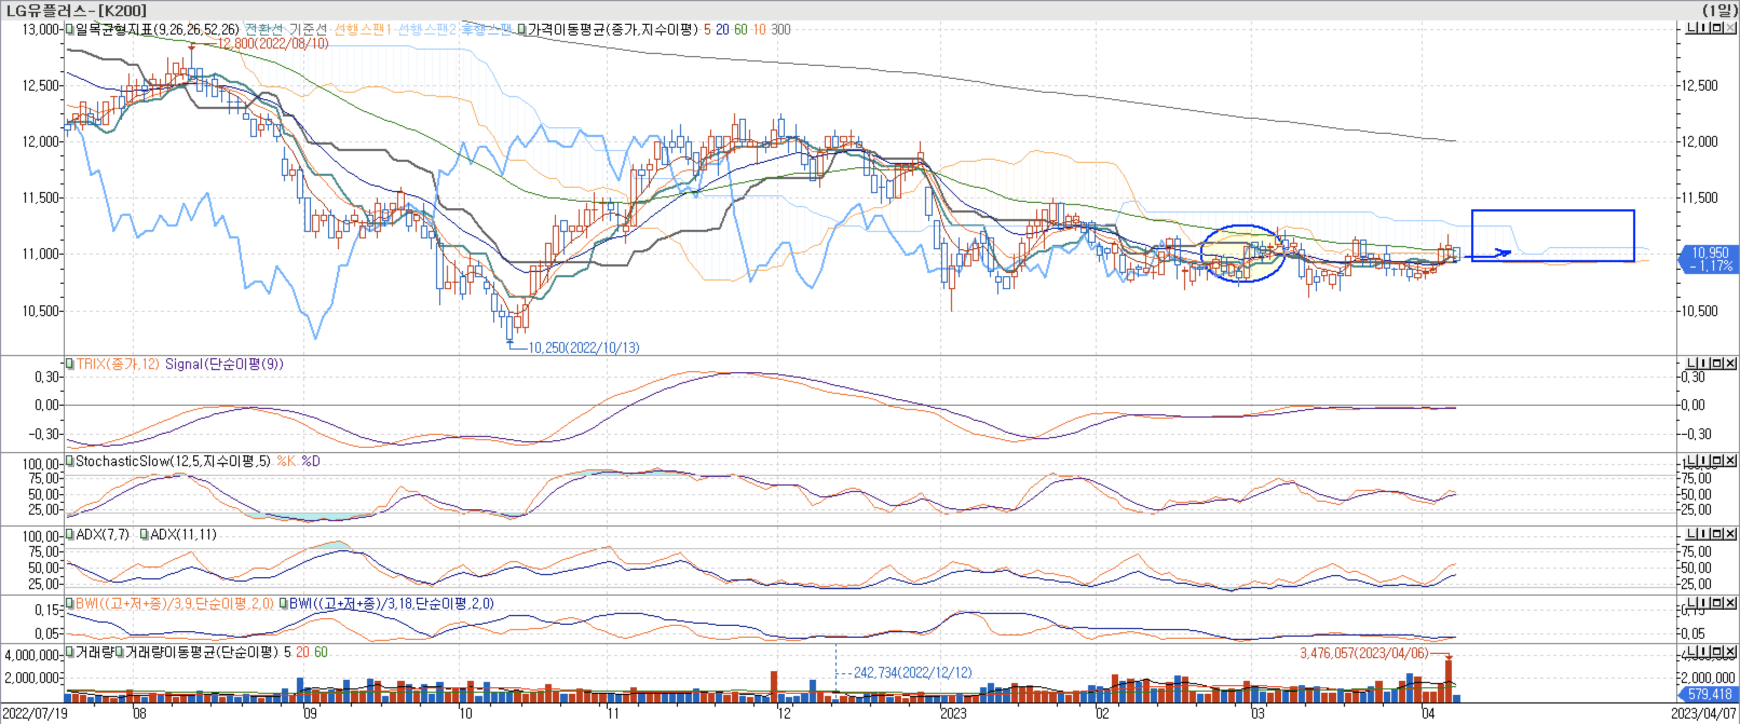Maximize the main price chart panel
1740x724 pixels.
[x=1718, y=28]
